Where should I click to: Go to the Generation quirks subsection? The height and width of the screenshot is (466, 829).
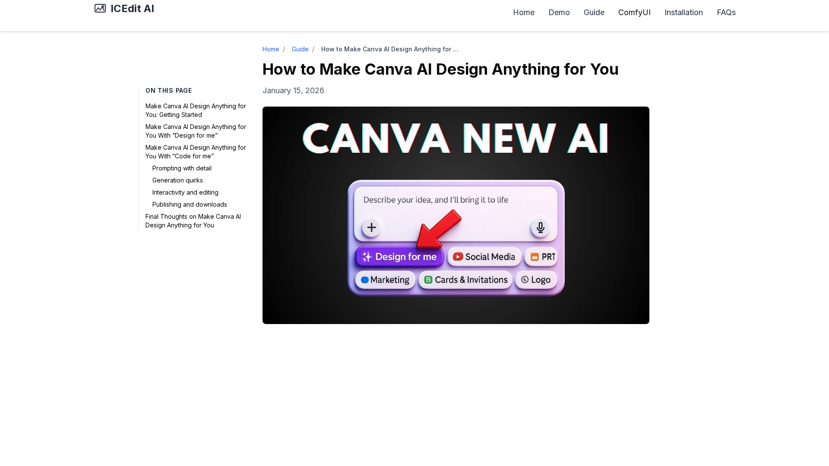[177, 180]
